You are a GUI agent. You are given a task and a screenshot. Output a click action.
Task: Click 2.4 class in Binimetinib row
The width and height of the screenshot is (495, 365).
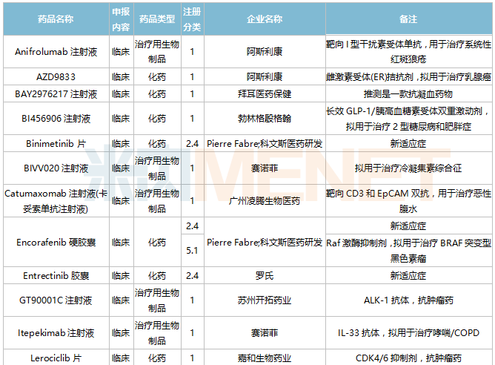coord(192,143)
